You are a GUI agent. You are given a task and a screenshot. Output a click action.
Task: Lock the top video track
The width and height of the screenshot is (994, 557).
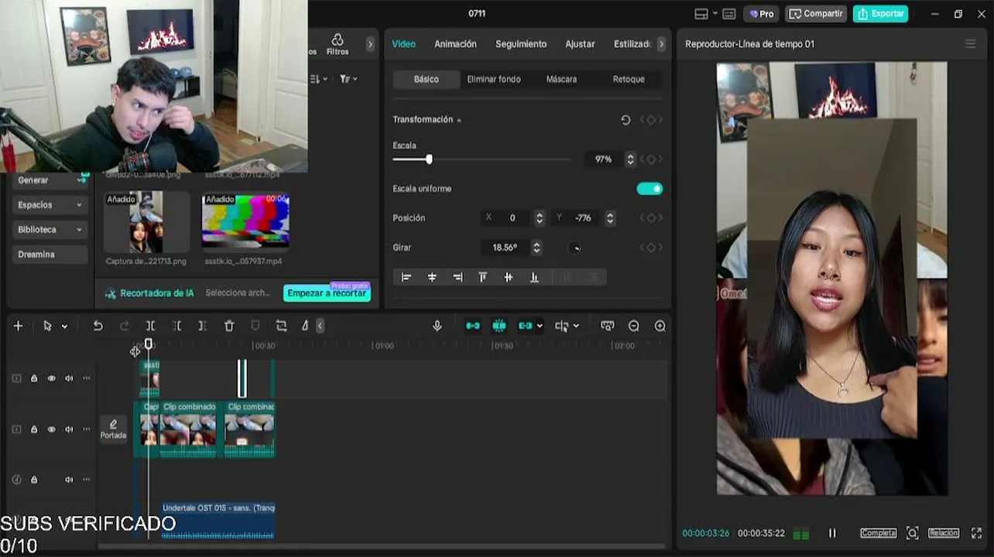tap(34, 378)
